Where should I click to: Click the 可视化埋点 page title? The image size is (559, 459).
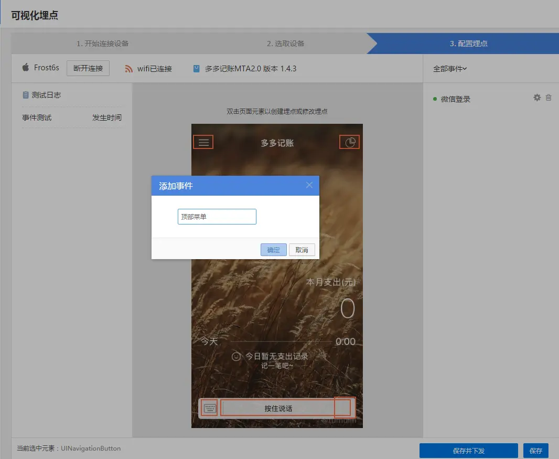coord(35,15)
